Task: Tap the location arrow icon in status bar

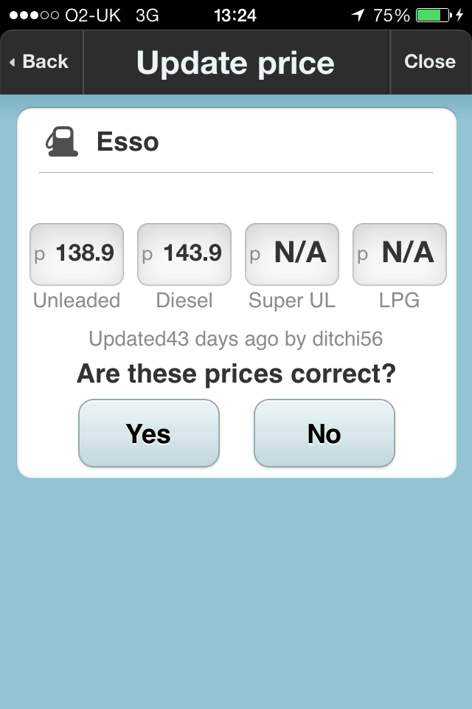Action: [358, 15]
